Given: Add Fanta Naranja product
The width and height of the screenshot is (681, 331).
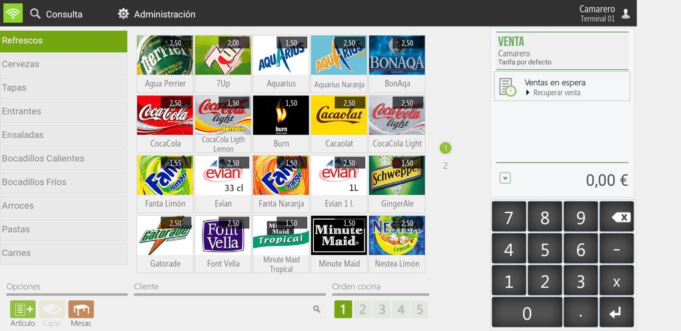Looking at the screenshot, I should coord(281,184).
